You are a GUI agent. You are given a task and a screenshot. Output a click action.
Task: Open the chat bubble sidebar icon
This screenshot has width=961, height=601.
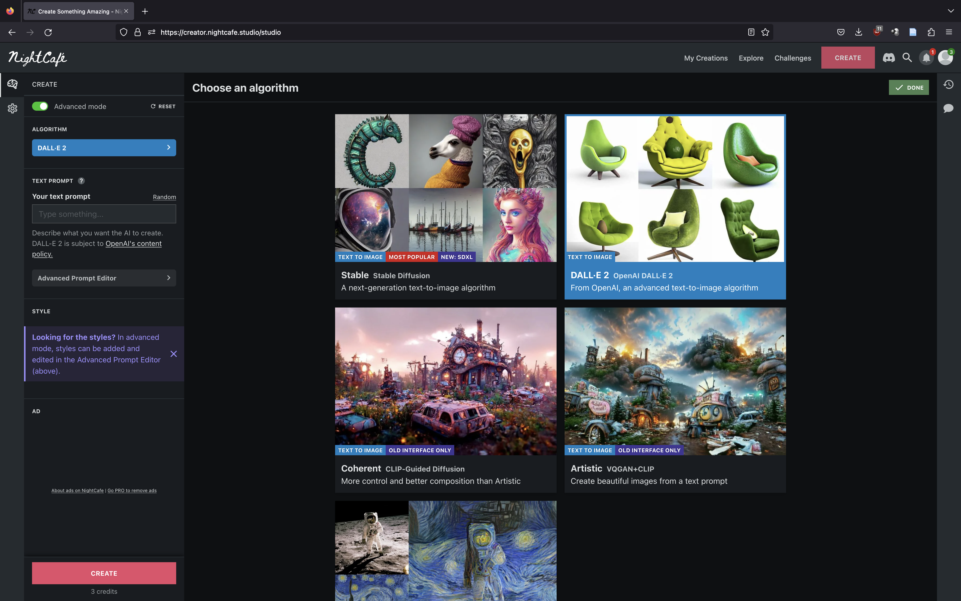click(949, 108)
